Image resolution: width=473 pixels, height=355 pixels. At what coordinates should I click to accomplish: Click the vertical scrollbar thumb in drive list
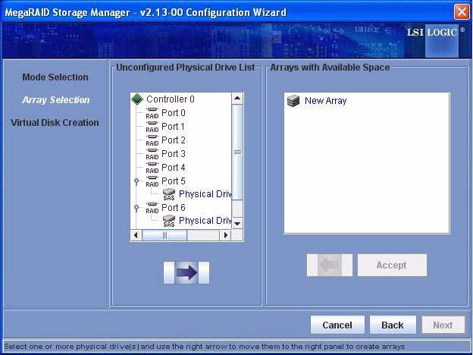[237, 152]
